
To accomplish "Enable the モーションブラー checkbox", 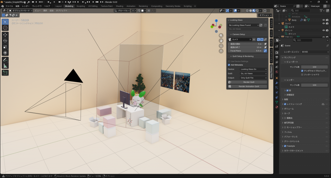I will point(285,128).
